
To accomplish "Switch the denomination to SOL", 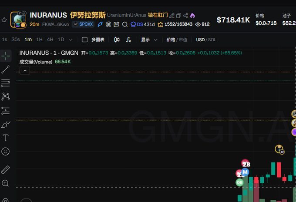I will 212,40.
